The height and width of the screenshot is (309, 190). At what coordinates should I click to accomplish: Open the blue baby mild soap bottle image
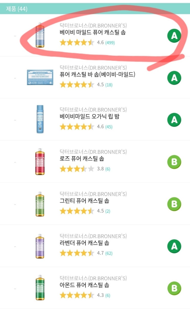pos(40,35)
